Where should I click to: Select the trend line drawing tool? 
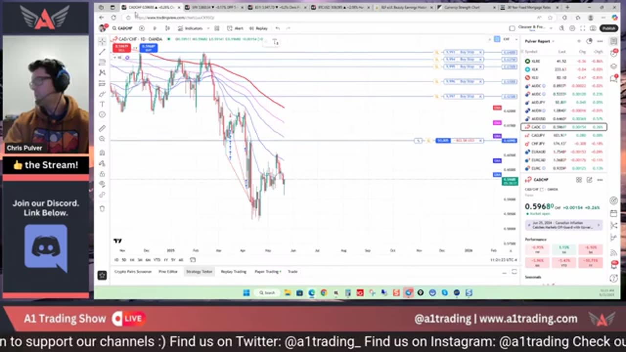pyautogui.click(x=102, y=52)
